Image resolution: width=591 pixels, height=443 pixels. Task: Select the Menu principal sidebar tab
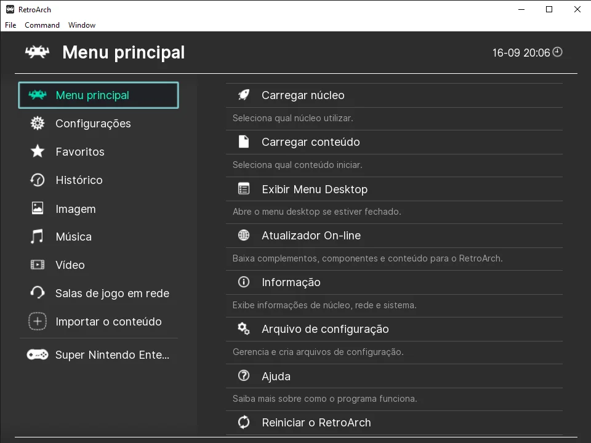pos(98,95)
